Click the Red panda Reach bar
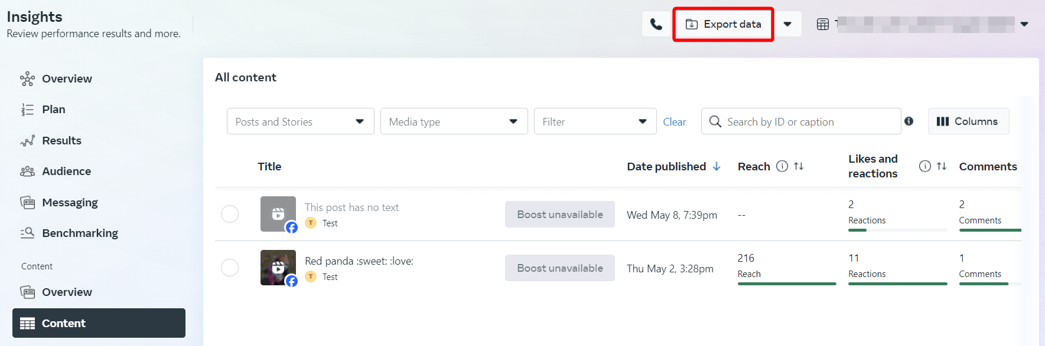Image resolution: width=1045 pixels, height=346 pixels. [787, 284]
